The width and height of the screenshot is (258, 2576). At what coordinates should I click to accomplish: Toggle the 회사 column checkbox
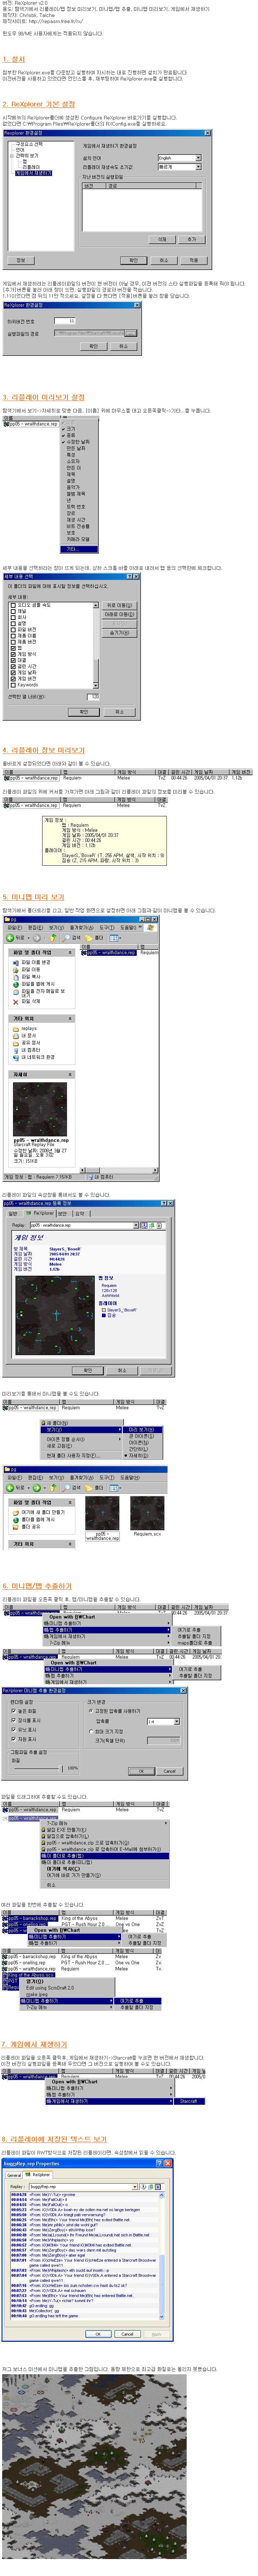click(x=13, y=617)
